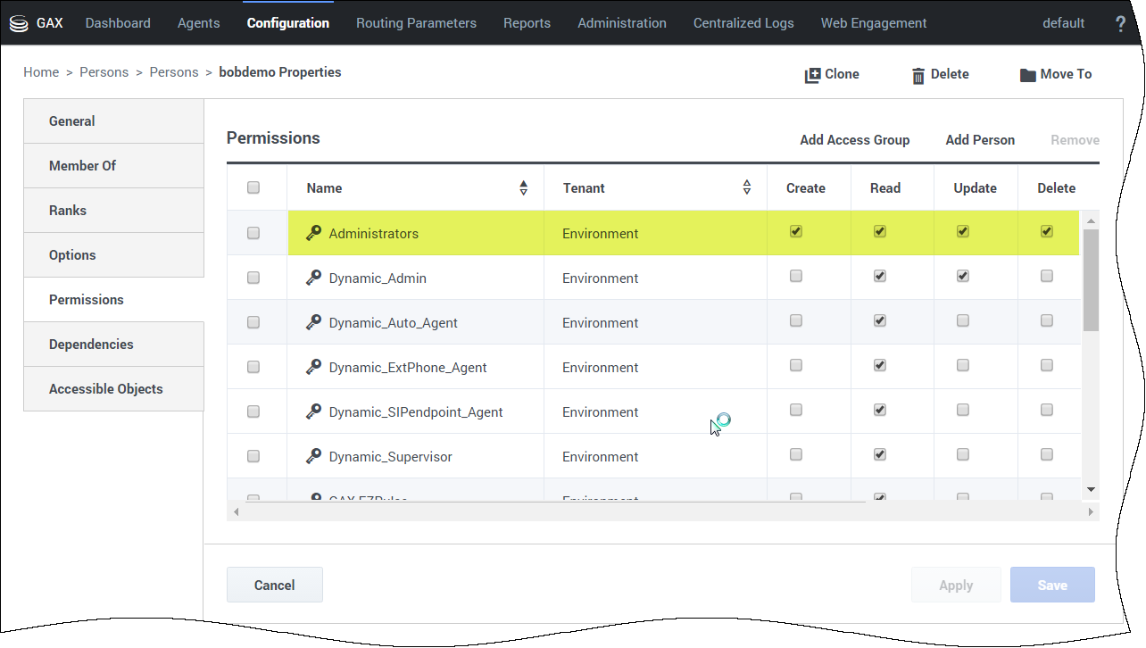This screenshot has width=1146, height=648.
Task: Enable Create permission for Dynamic_Admin
Action: point(796,276)
